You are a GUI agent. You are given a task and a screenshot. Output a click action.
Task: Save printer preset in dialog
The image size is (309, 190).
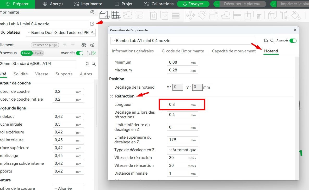pyautogui.click(x=266, y=41)
